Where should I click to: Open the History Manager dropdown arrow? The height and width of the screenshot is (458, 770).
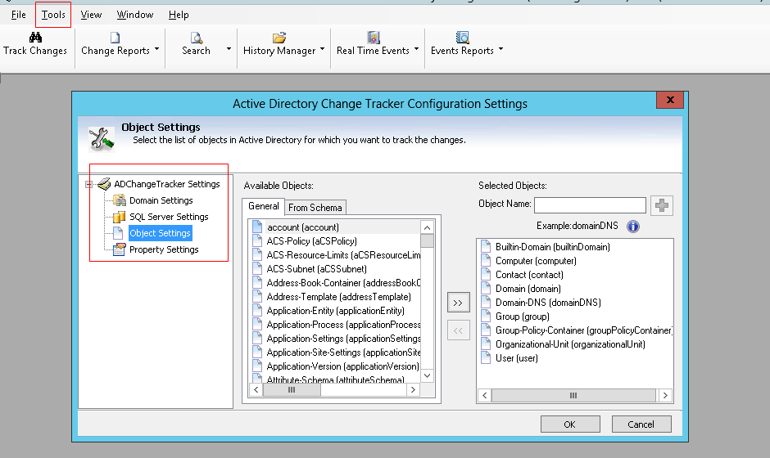pos(322,49)
